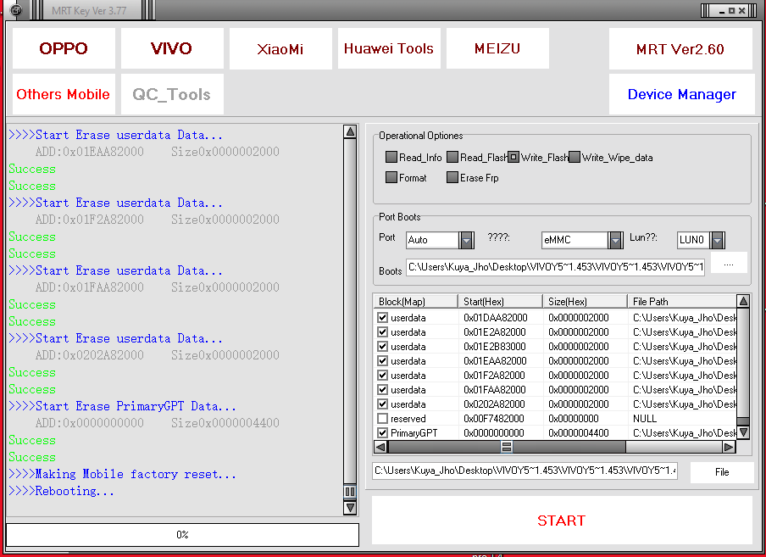Enable the Format option
766x557 pixels.
(x=391, y=177)
